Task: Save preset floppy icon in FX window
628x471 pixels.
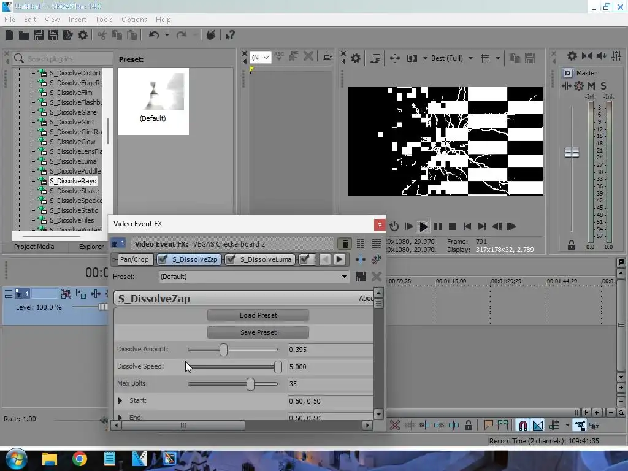Action: tap(361, 277)
